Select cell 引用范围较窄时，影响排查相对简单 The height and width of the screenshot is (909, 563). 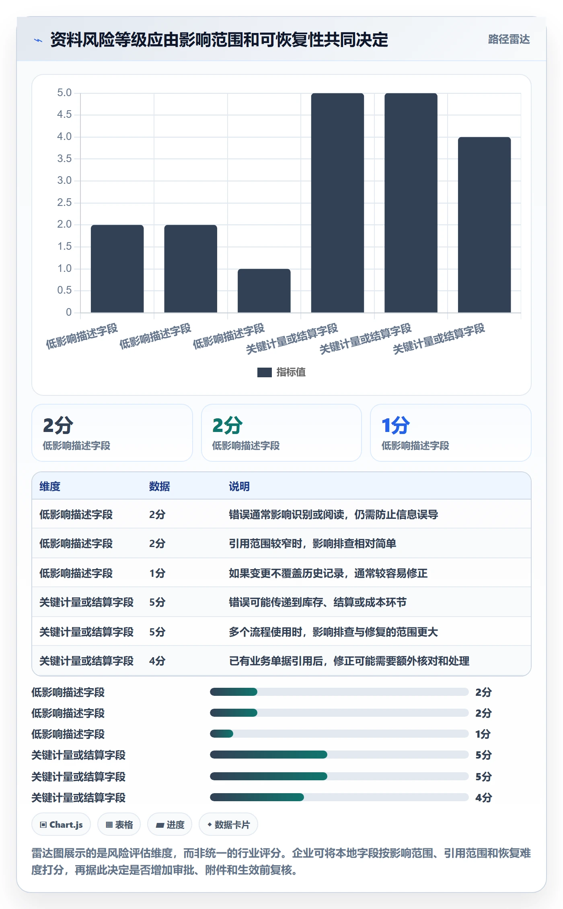(312, 543)
